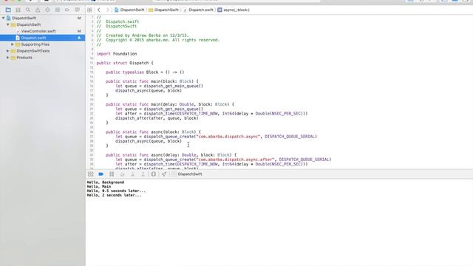Click 'func async(delay: Double, block: Block)' declaration
The width and height of the screenshot is (473, 266).
point(171,155)
